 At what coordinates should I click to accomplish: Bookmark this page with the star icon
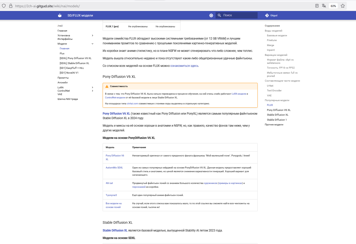(x=343, y=6)
